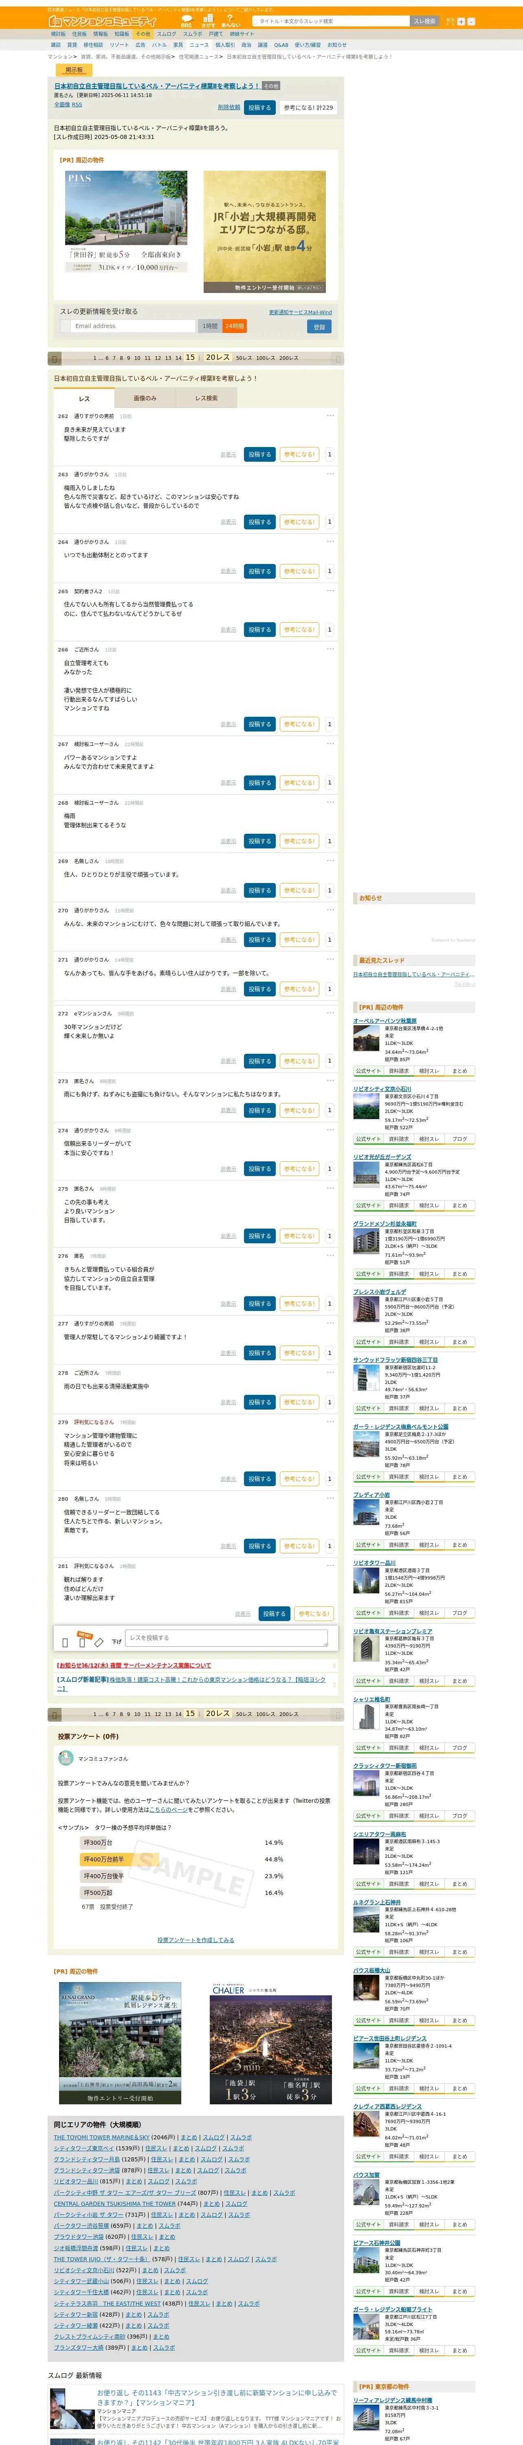Open THE TOYOMI TOWER MARINE&SKY link
Image resolution: width=523 pixels, height=2445 pixels.
pos(101,2137)
